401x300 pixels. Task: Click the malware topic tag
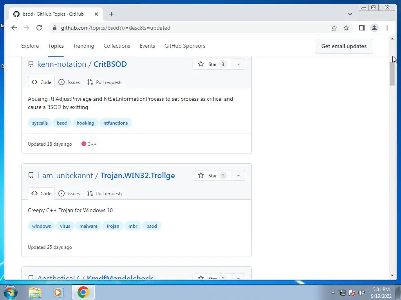pyautogui.click(x=88, y=226)
